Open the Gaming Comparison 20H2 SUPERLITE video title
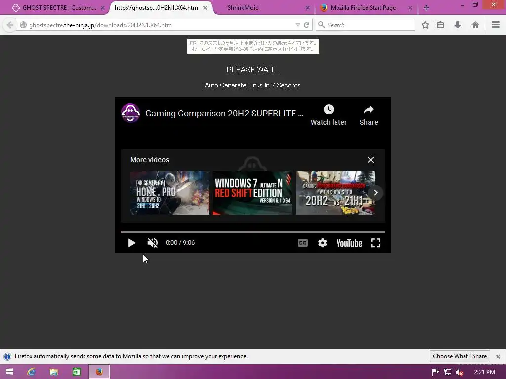This screenshot has width=506, height=379. pos(224,114)
